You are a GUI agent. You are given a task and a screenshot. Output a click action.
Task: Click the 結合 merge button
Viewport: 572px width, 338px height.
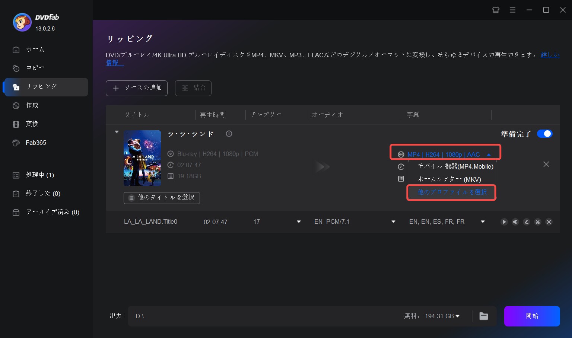pos(193,88)
